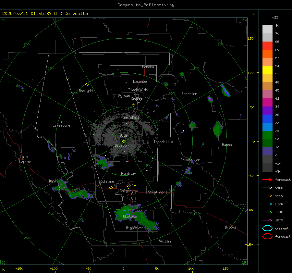Click the Composite_Reflectivity title
This screenshot has width=292, height=273.
146,5
